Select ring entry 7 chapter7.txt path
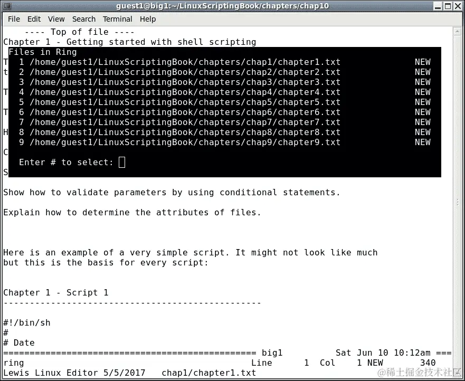Viewport: 465px width, 381px height. 185,122
